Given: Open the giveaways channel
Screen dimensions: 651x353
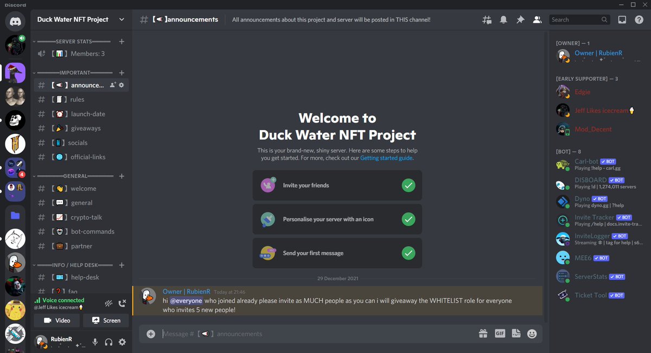Looking at the screenshot, I should pos(81,129).
